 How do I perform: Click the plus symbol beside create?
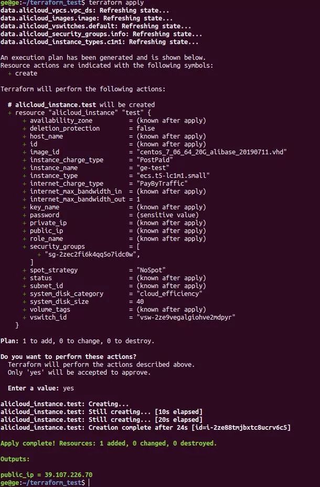[10, 73]
